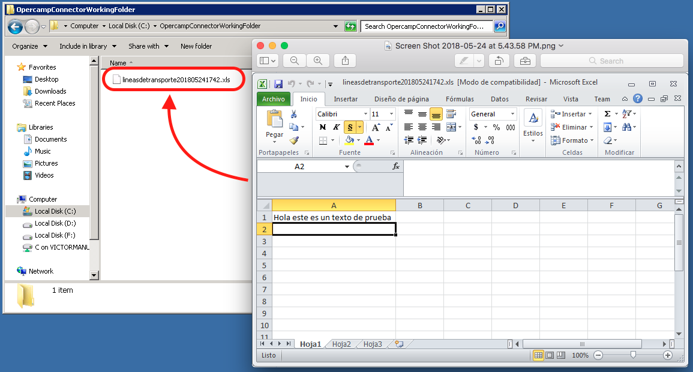Click the red font color swatch
This screenshot has height=372, width=693.
pos(368,140)
